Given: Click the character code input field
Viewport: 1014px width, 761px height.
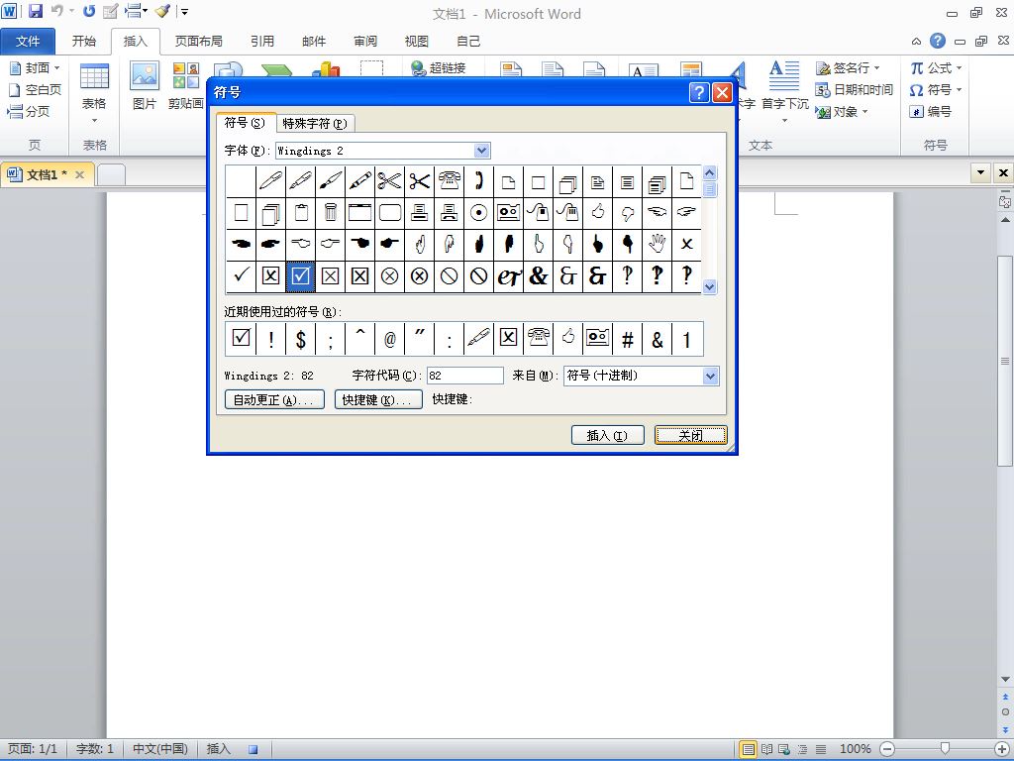Looking at the screenshot, I should pyautogui.click(x=465, y=376).
